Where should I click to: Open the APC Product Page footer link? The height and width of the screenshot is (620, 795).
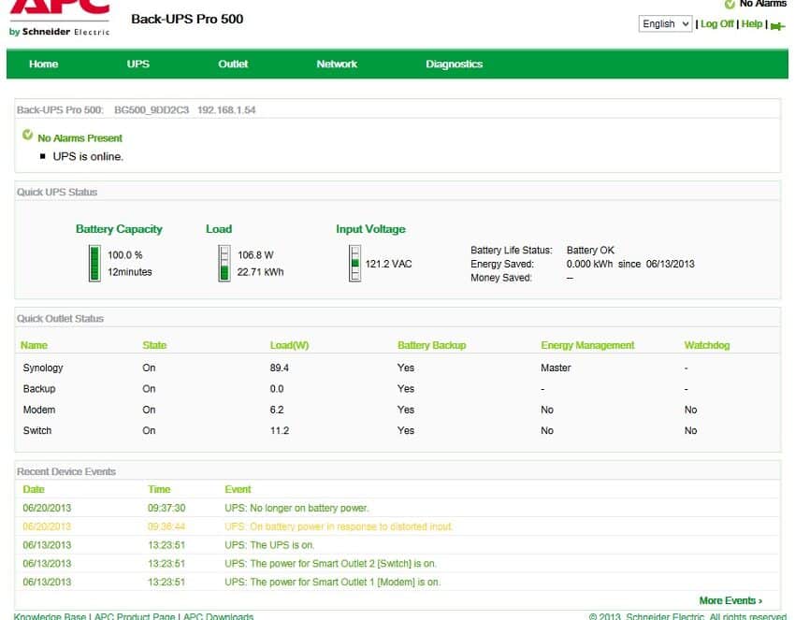[135, 616]
